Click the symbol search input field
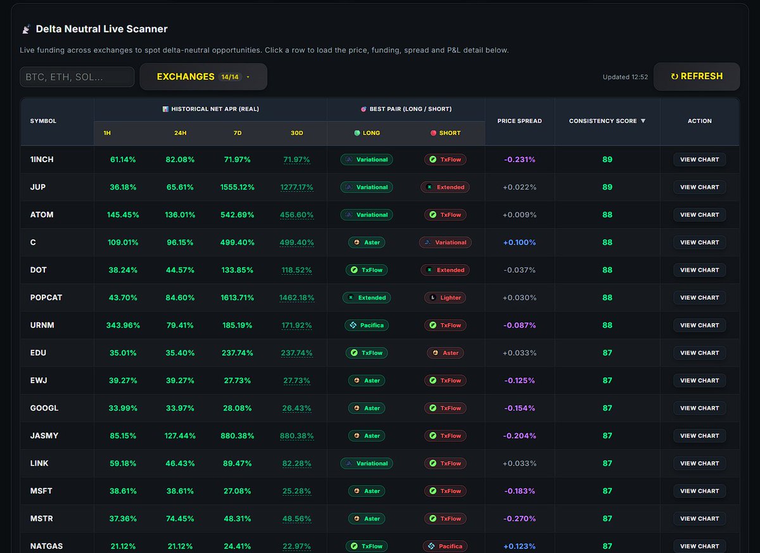 pyautogui.click(x=77, y=77)
